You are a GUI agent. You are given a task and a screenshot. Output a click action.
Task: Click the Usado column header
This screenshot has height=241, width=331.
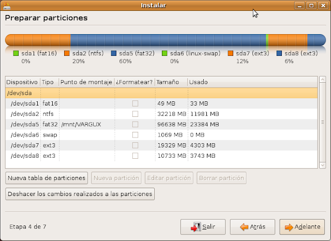pyautogui.click(x=252, y=82)
